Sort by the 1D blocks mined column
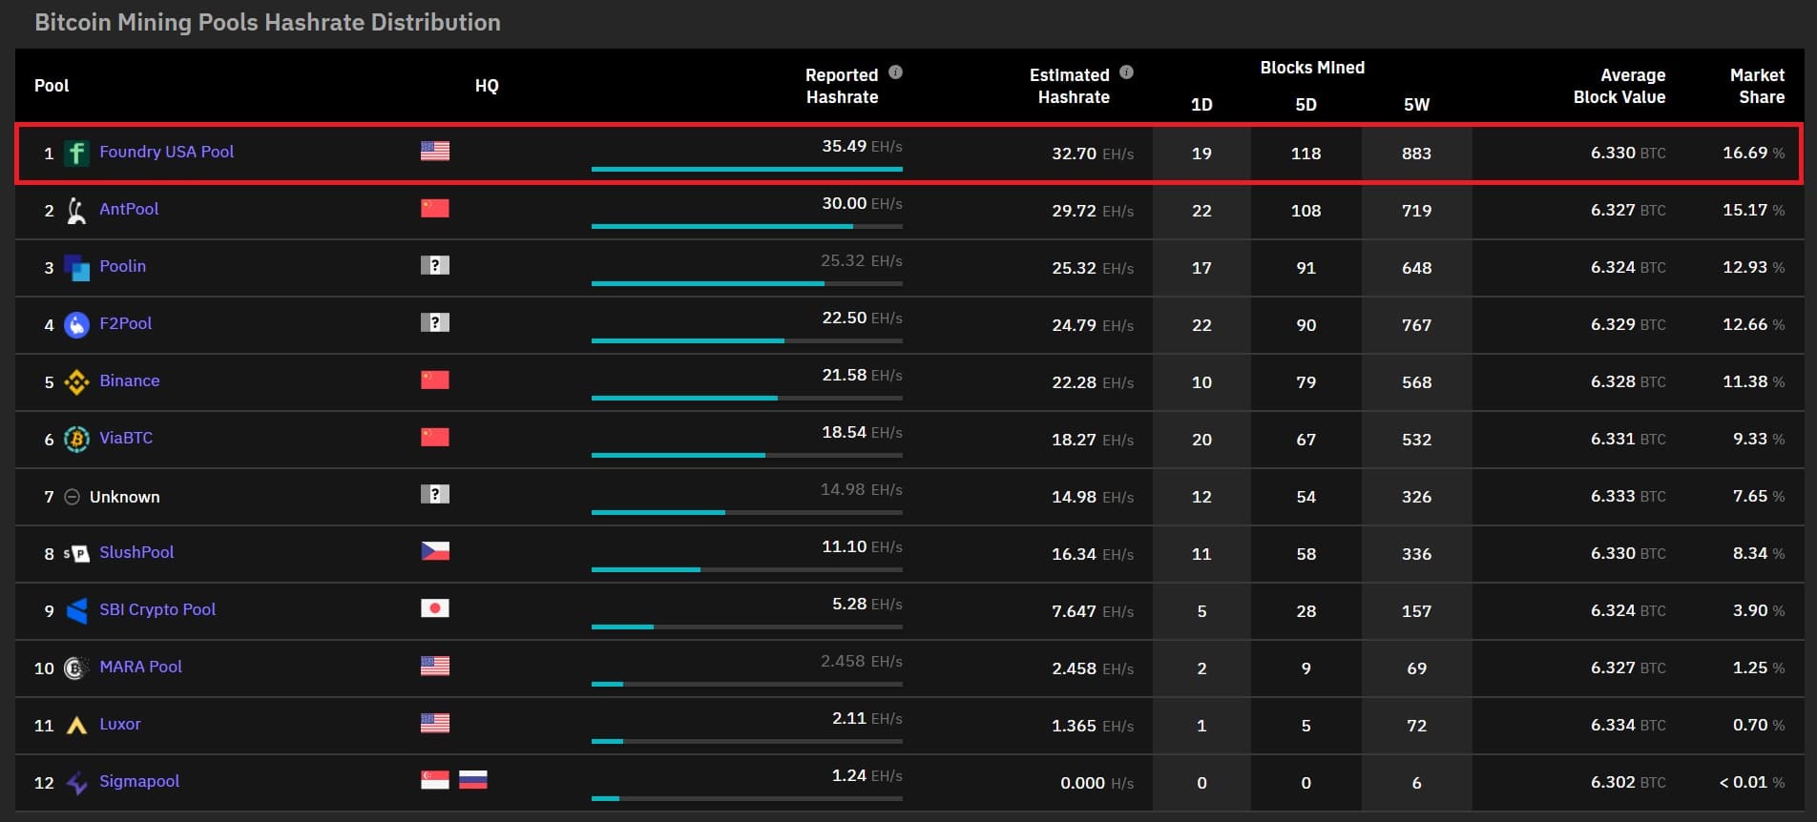This screenshot has width=1817, height=822. [x=1201, y=105]
